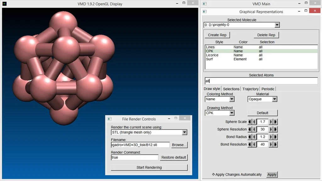Click the Default button
Viewport: 322px width, 181px height.
(x=263, y=113)
